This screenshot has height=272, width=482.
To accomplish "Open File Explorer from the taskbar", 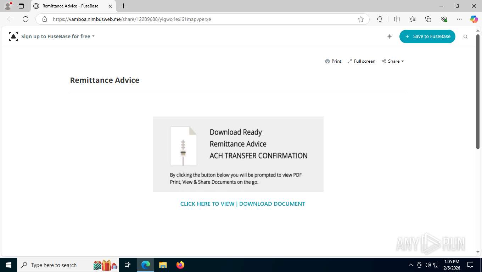I will coord(163,265).
